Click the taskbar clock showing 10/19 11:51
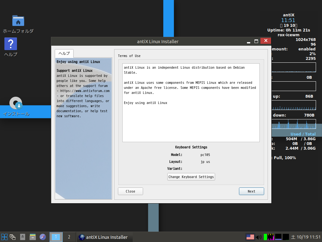322x242 pixels. 306,237
